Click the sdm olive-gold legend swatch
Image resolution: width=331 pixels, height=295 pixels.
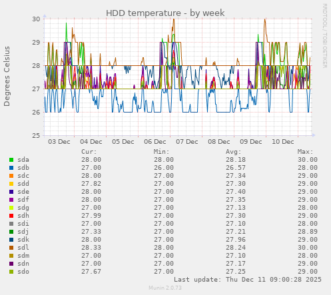pos(11,256)
